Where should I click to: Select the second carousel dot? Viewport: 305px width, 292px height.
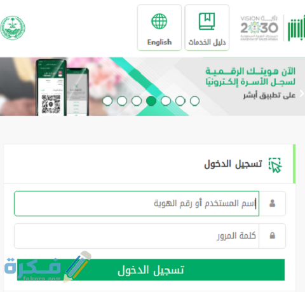point(122,101)
